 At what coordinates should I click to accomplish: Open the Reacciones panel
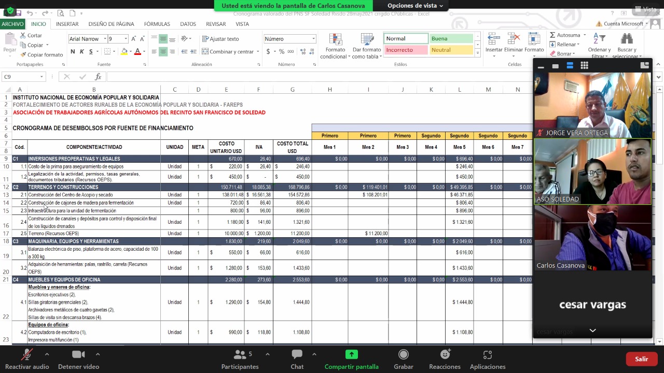445,355
